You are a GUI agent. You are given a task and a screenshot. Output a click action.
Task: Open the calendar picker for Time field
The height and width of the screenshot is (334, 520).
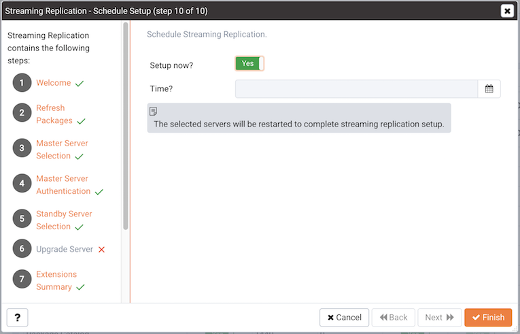[x=489, y=88]
